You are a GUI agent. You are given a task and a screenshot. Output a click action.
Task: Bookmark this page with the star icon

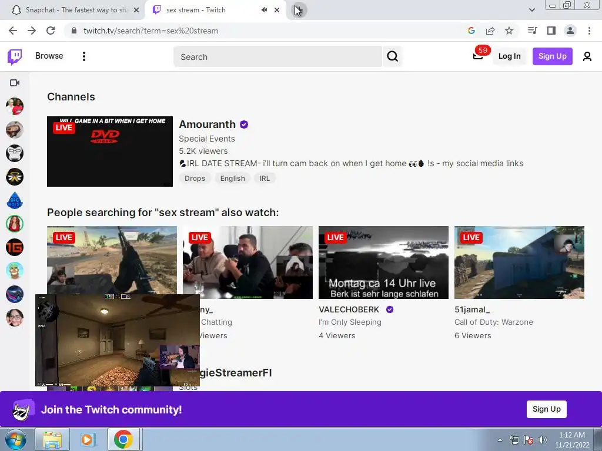(x=509, y=31)
